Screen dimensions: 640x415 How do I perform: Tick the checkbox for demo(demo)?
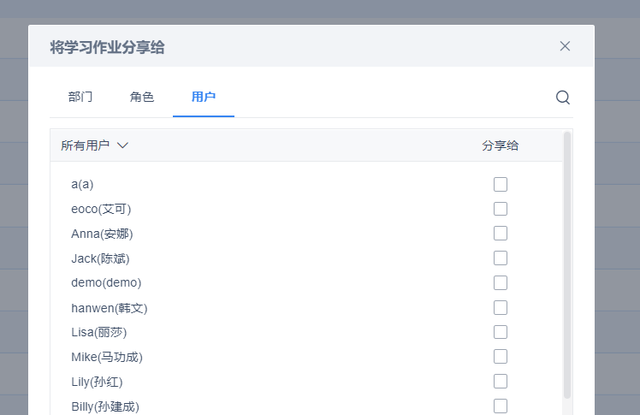pos(501,282)
